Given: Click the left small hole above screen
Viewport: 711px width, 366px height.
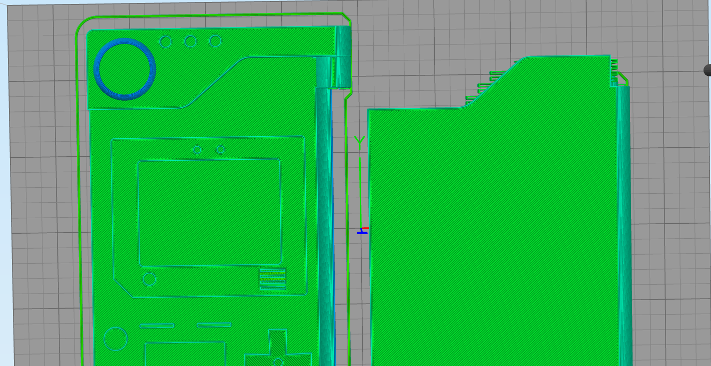Looking at the screenshot, I should pyautogui.click(x=197, y=150).
